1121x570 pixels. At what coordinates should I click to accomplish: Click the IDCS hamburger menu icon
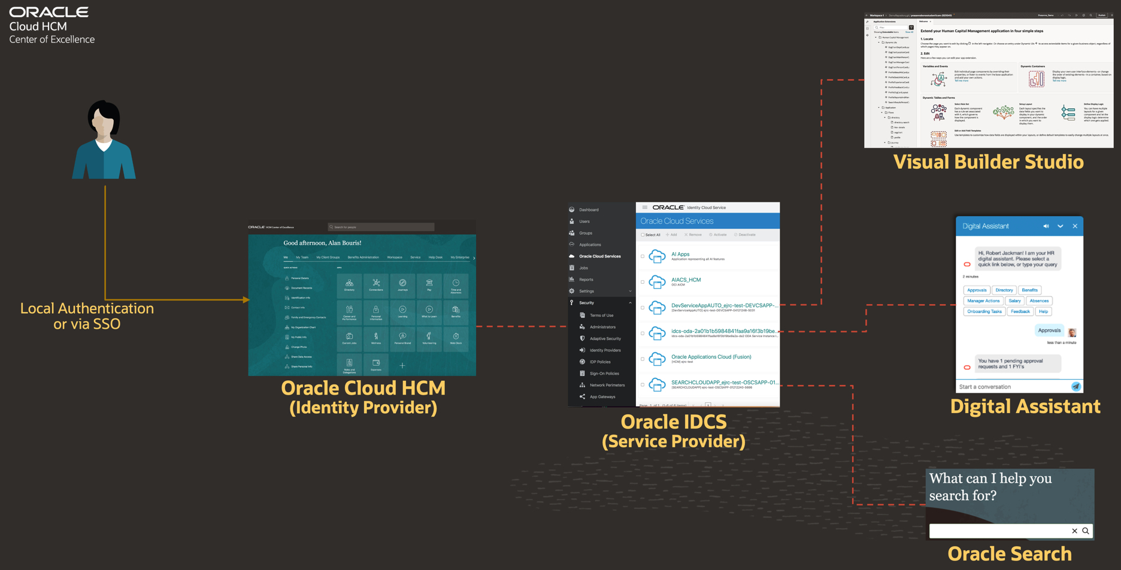(645, 208)
